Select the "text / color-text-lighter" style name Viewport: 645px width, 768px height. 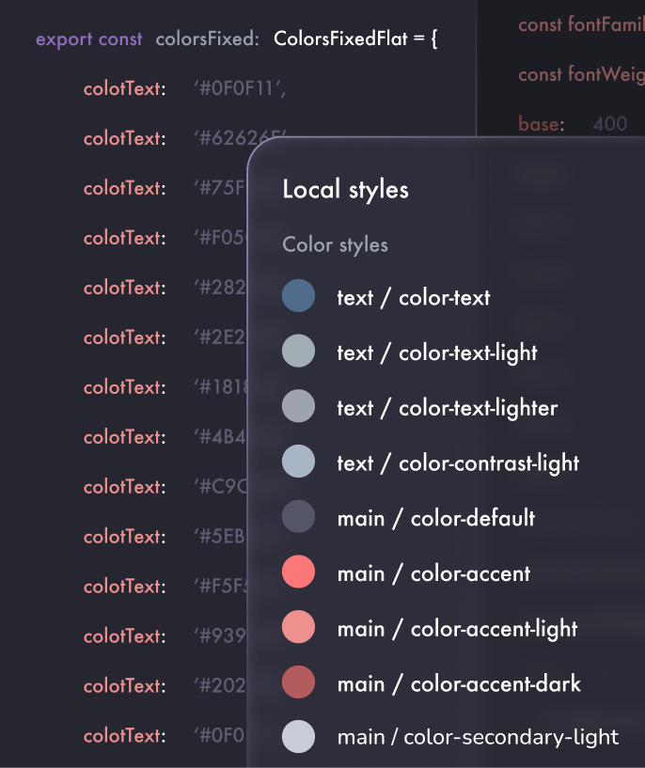point(447,408)
